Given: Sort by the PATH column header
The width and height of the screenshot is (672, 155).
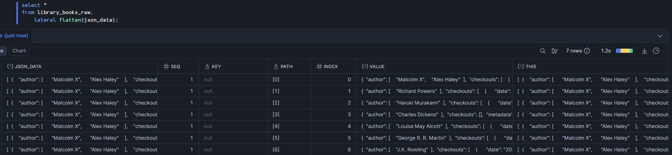Looking at the screenshot, I should pyautogui.click(x=286, y=66).
